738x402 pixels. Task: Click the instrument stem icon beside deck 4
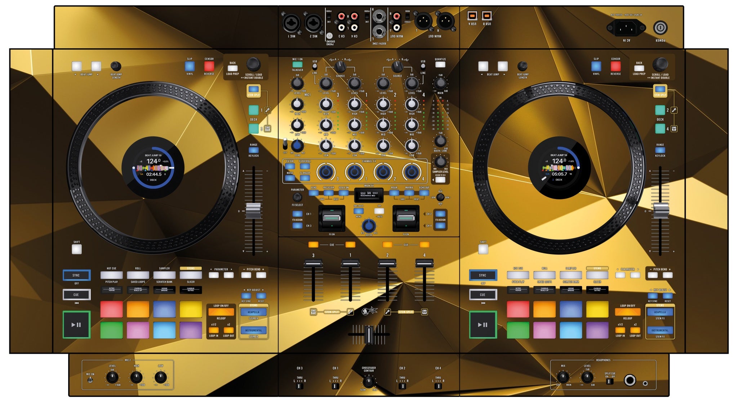674,129
